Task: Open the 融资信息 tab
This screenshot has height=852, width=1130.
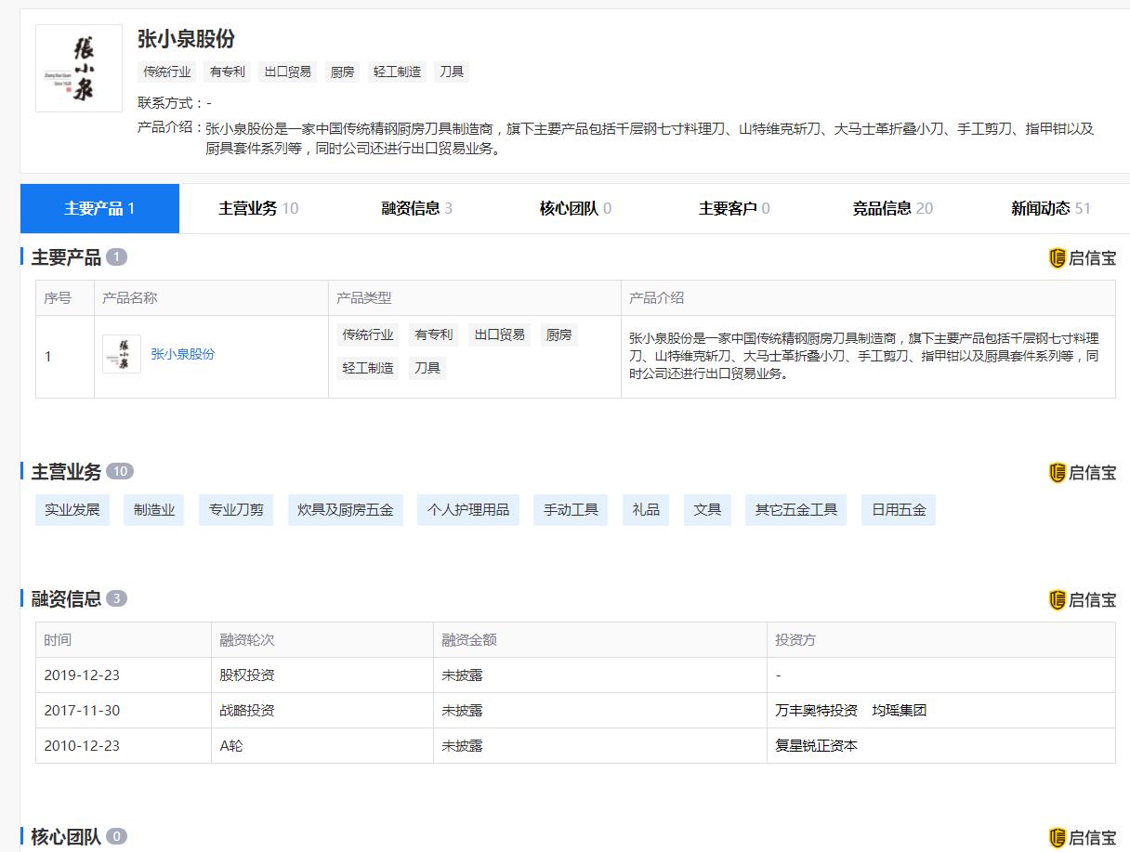Action: pos(417,208)
